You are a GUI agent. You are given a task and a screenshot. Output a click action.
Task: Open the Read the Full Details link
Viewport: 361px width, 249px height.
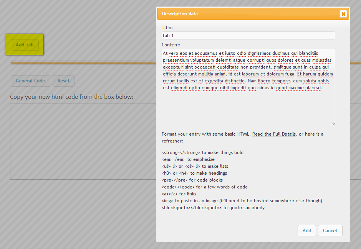[x=274, y=134]
